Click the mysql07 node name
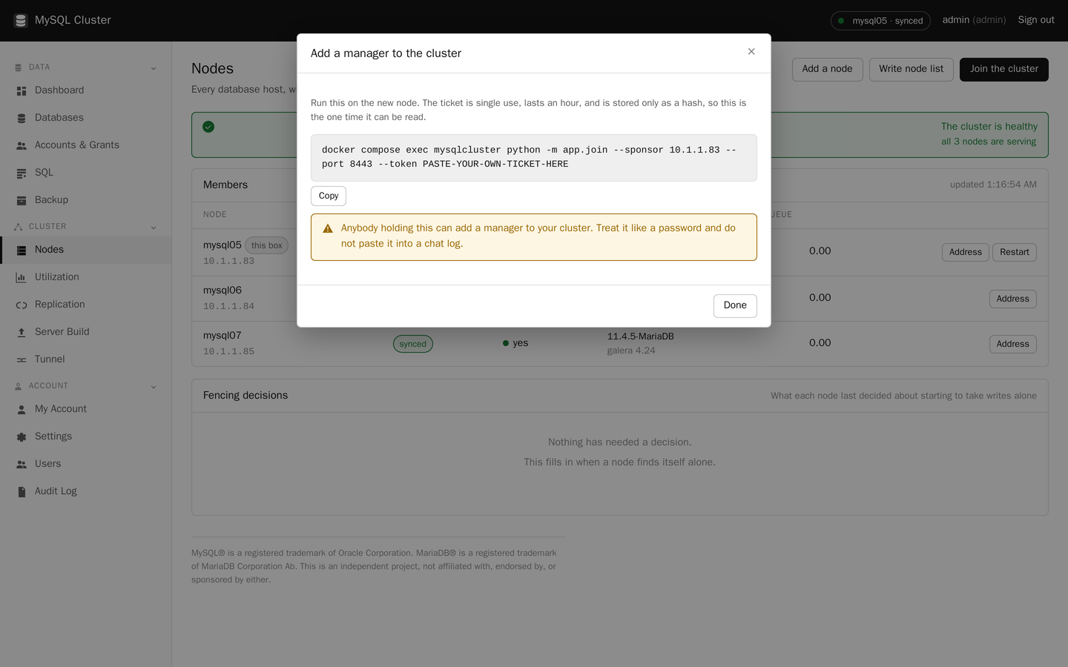The width and height of the screenshot is (1068, 667). (222, 336)
